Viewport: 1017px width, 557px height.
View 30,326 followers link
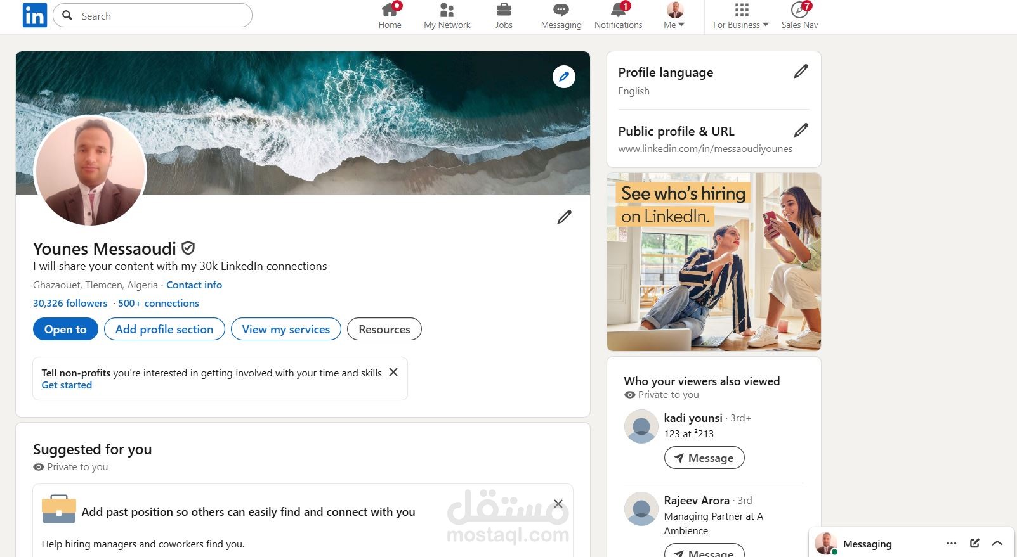tap(70, 303)
